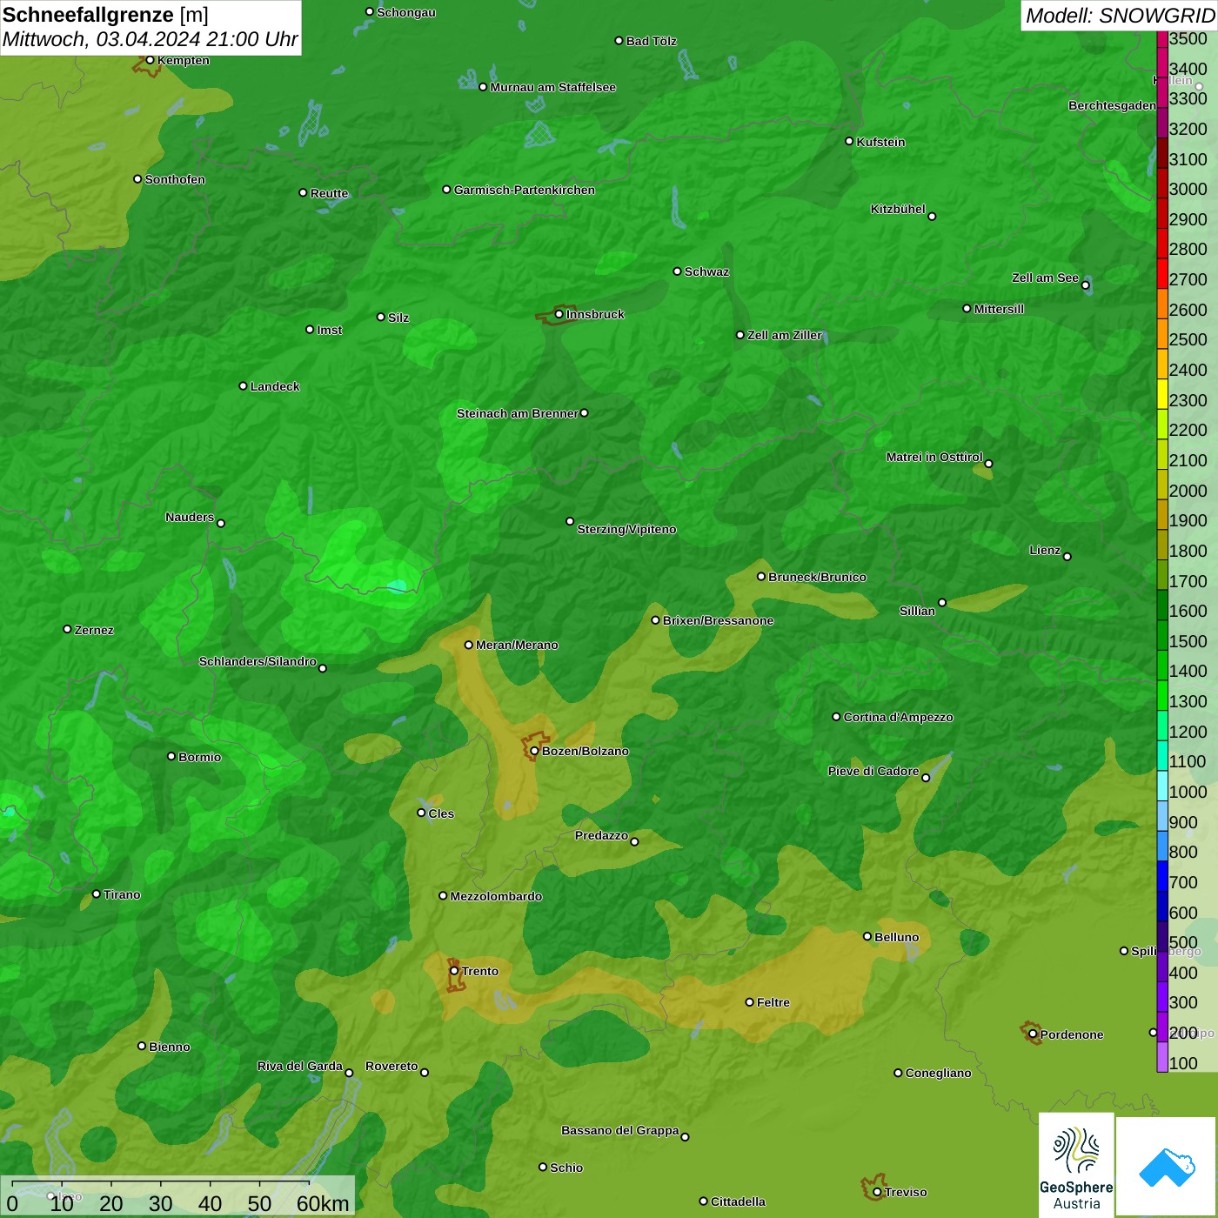Click the Trento city marker
The height and width of the screenshot is (1218, 1218).
[454, 971]
